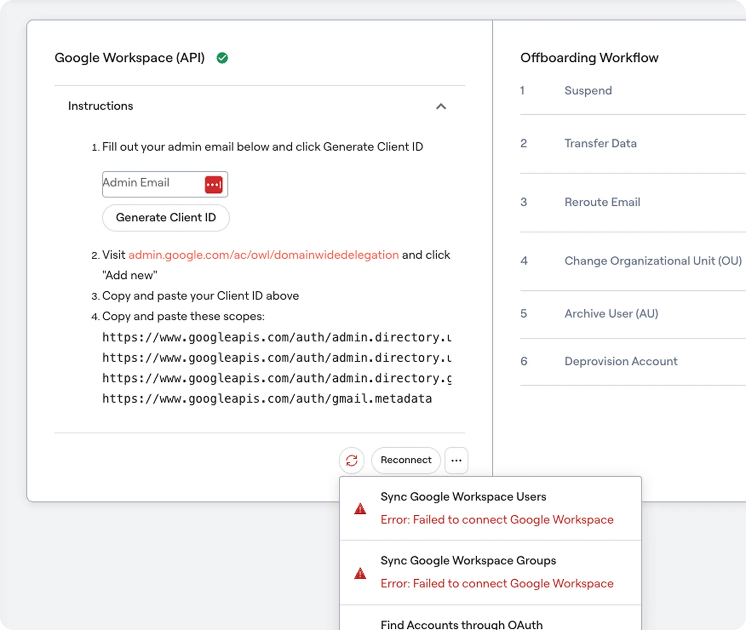Click 'Copy and paste these scopes:' text
This screenshot has height=630, width=746.
pyautogui.click(x=183, y=316)
